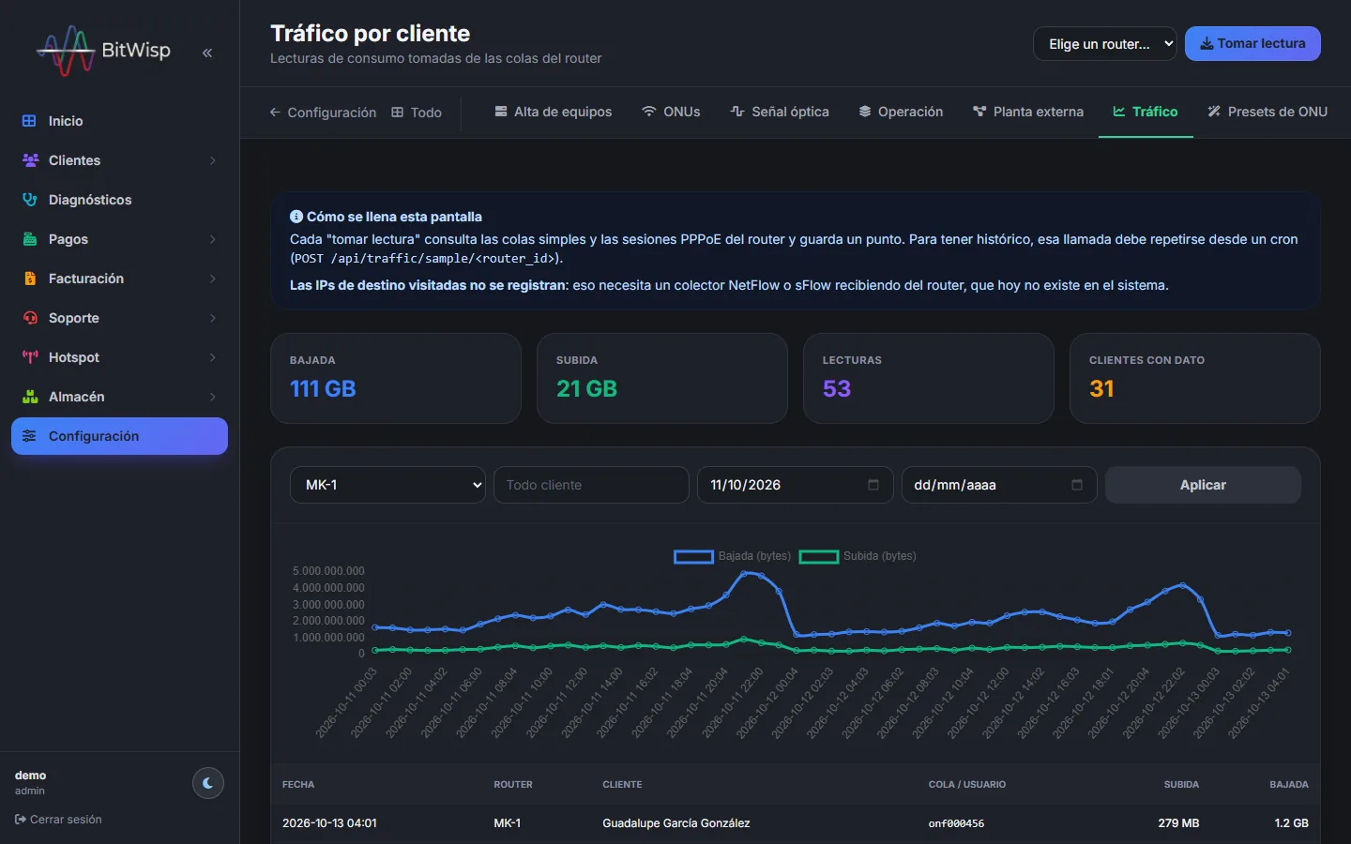Expand the Facturación sidebar section
The height and width of the screenshot is (844, 1351).
[119, 279]
